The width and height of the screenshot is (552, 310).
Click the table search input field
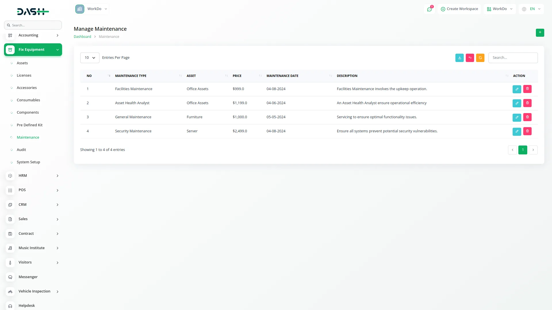pos(513,58)
